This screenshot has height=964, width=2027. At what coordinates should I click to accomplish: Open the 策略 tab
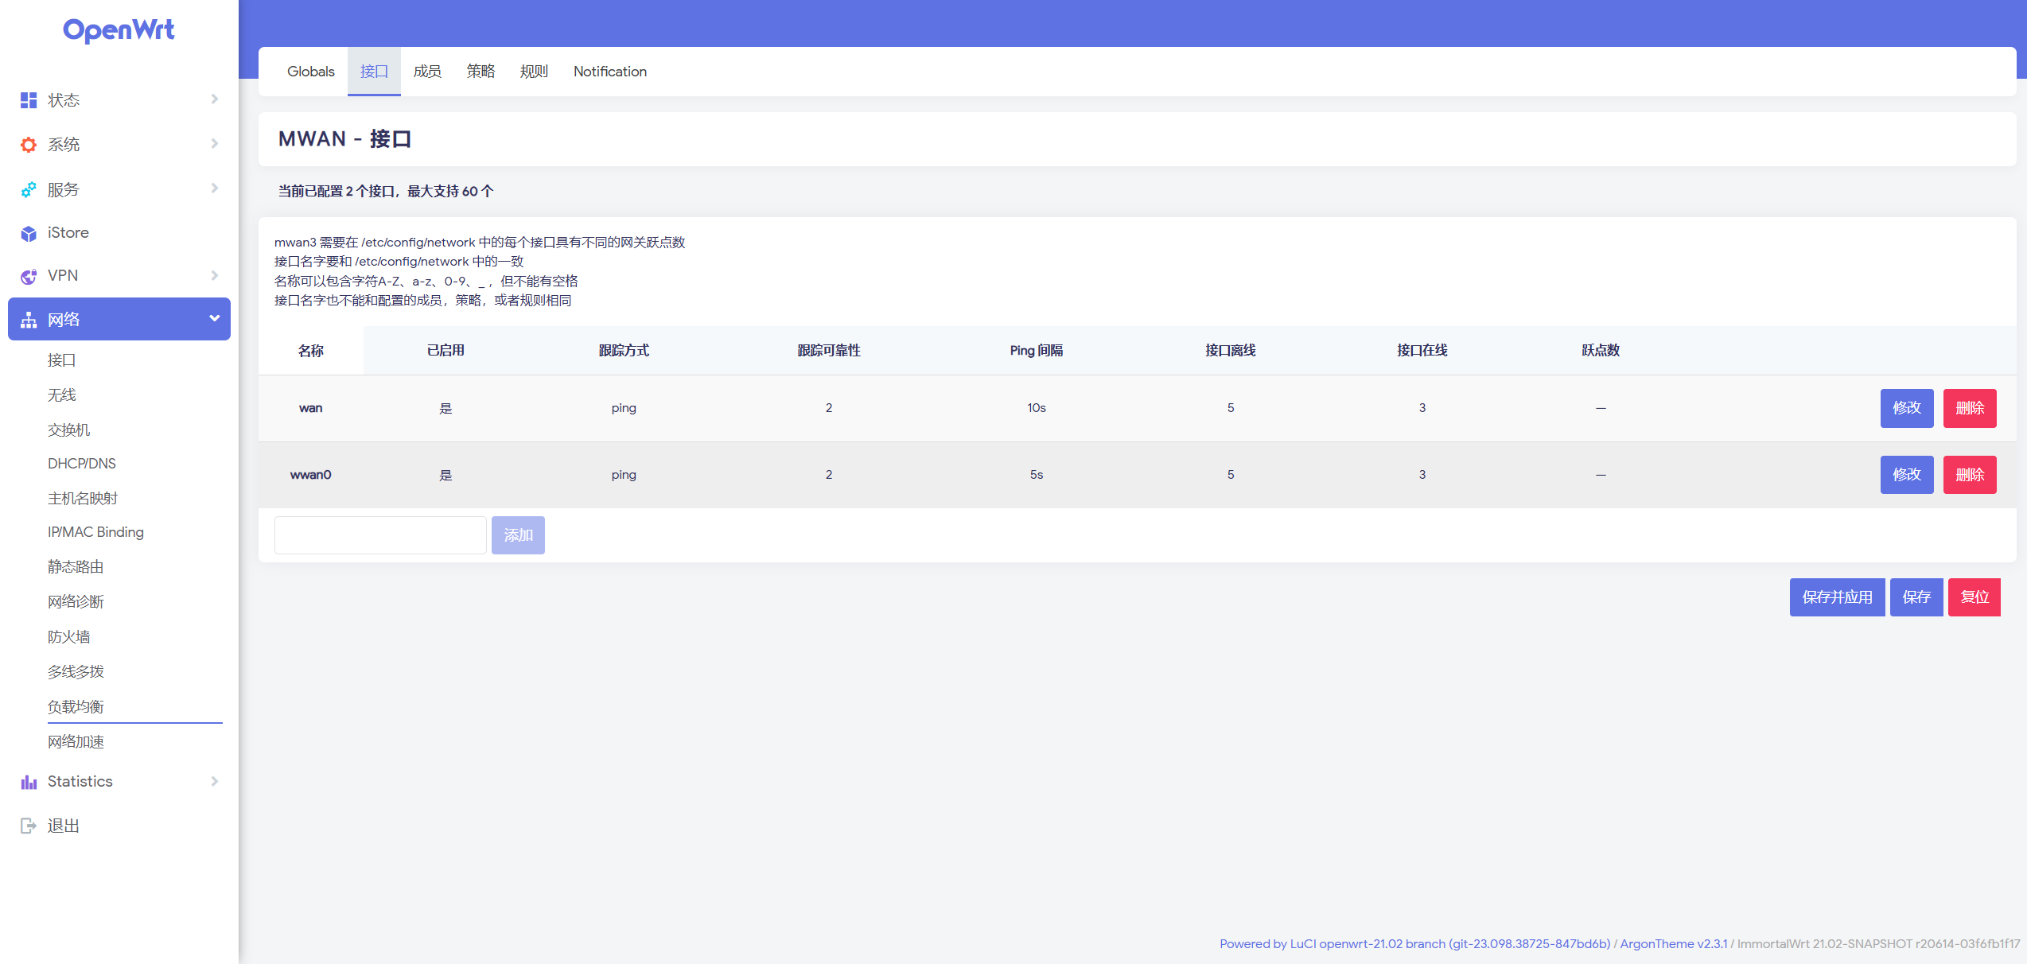tap(480, 72)
